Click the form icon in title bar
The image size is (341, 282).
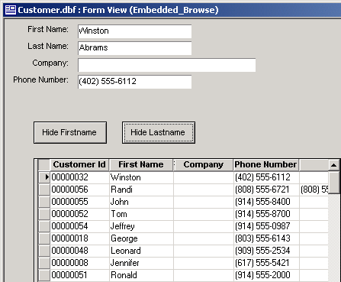pos(11,10)
